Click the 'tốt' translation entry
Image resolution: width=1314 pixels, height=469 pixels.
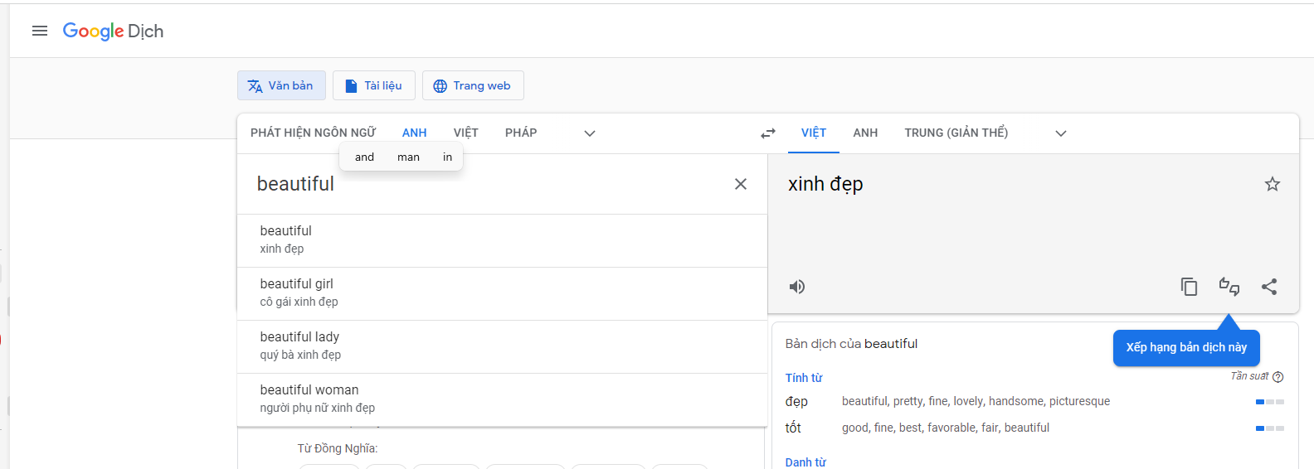[x=793, y=428]
